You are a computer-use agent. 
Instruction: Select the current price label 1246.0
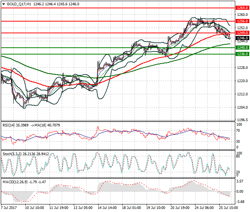242,38
